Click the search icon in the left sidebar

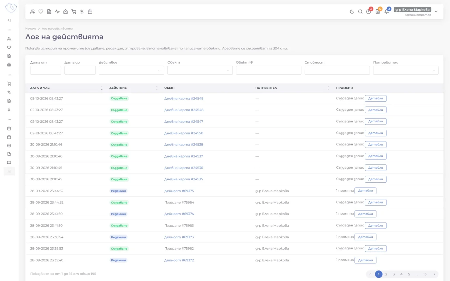click(x=9, y=20)
